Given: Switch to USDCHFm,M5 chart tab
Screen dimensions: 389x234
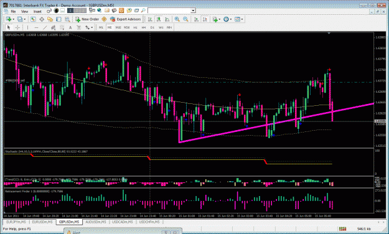Looking at the screenshot, I should coord(149,222).
